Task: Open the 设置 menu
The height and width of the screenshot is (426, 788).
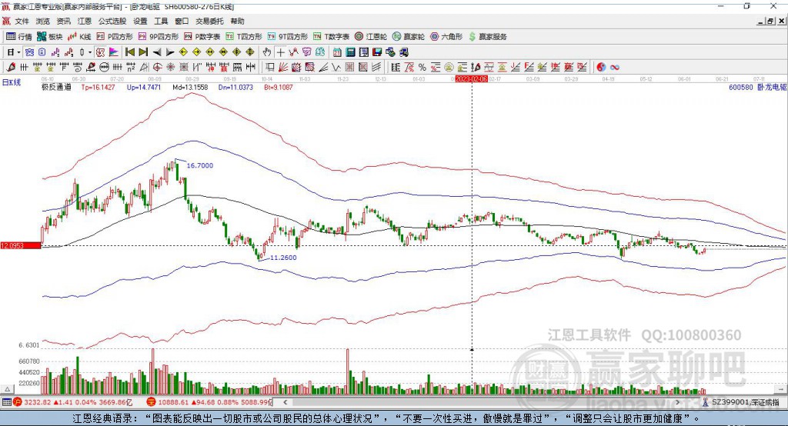Action: coord(140,21)
